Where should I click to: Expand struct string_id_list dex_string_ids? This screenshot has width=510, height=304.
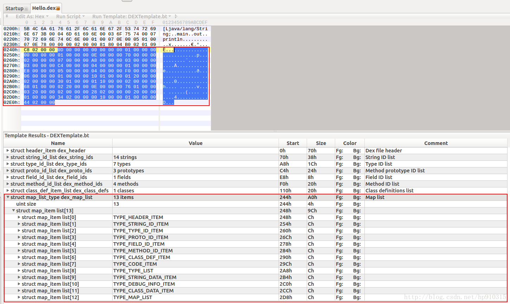click(x=8, y=157)
